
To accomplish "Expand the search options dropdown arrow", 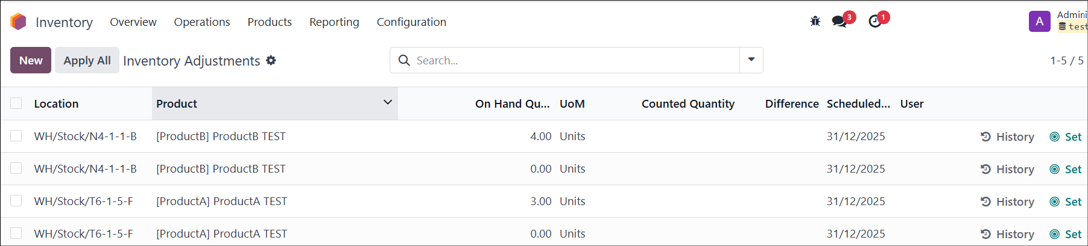I will coord(751,60).
